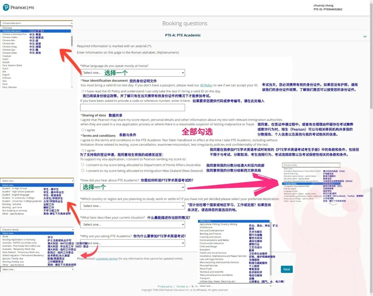
Task: Select 'Student - English language' option
Action: tap(16, 195)
